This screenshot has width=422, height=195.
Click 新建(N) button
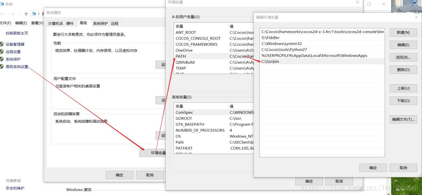point(403,33)
